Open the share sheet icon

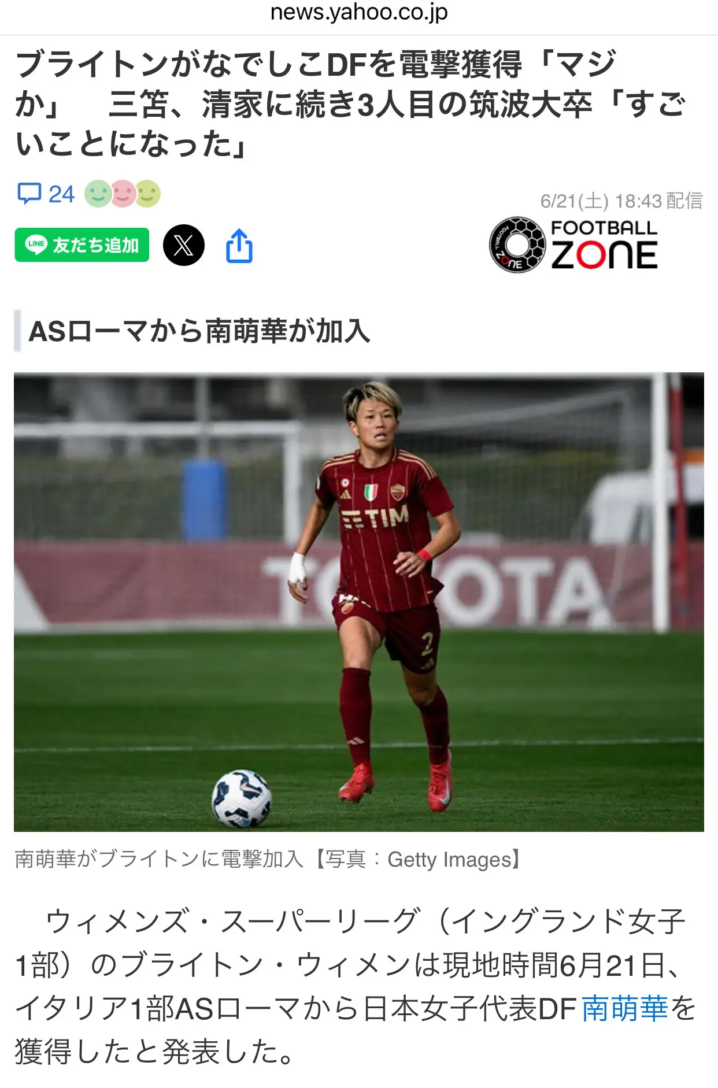pos(239,246)
